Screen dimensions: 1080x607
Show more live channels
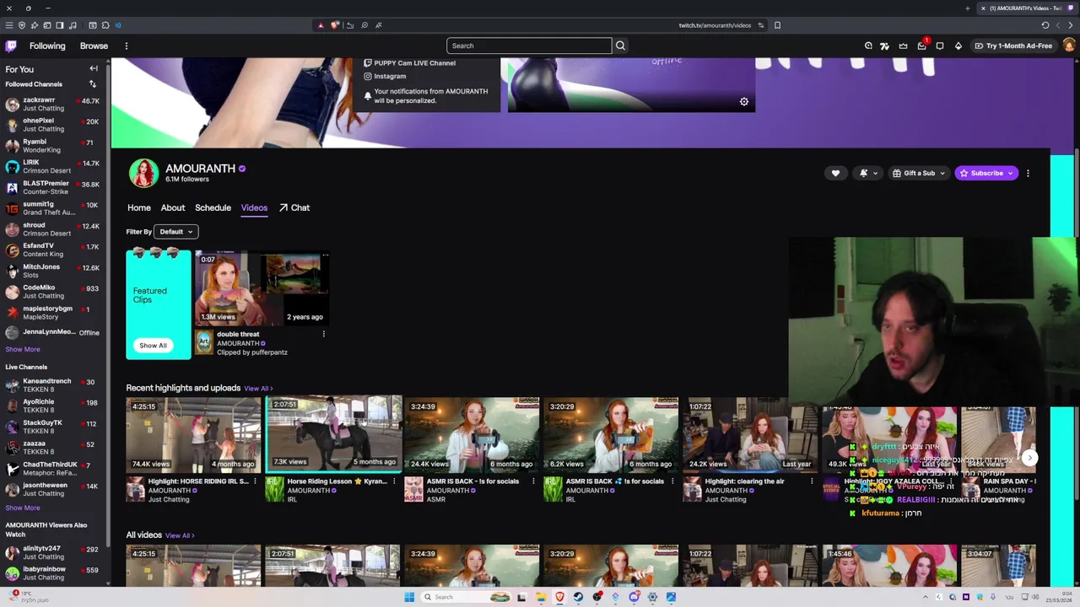point(23,508)
